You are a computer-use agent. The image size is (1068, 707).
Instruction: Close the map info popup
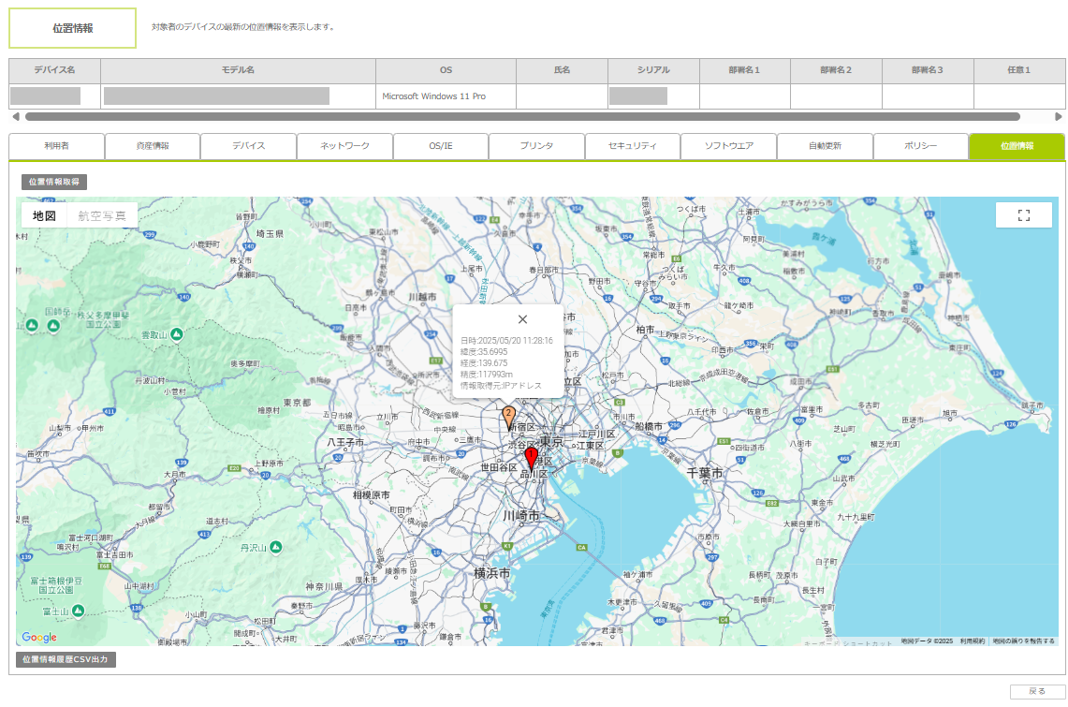coord(522,319)
